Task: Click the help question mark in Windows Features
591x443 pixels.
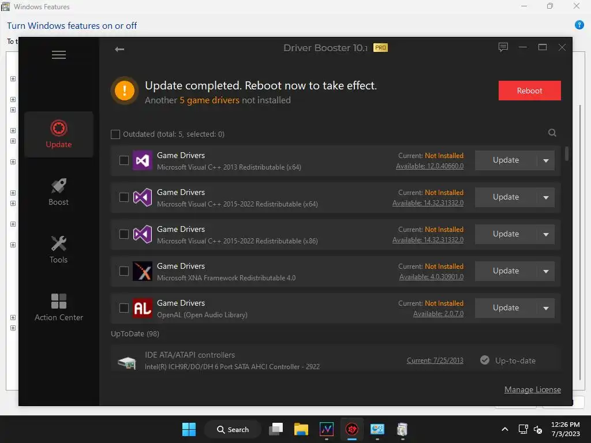Action: pyautogui.click(x=579, y=25)
